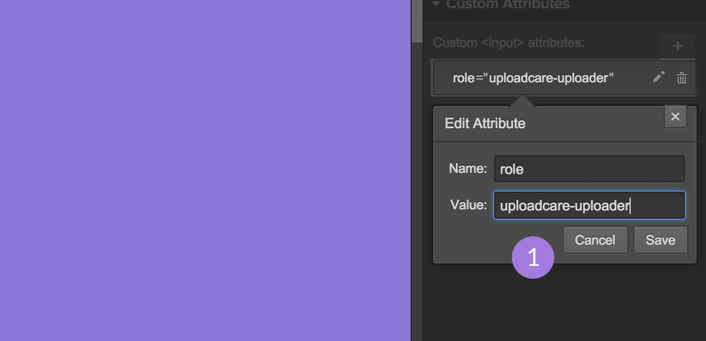Click the purple canvas area on the left
The height and width of the screenshot is (341, 706).
pos(206,170)
